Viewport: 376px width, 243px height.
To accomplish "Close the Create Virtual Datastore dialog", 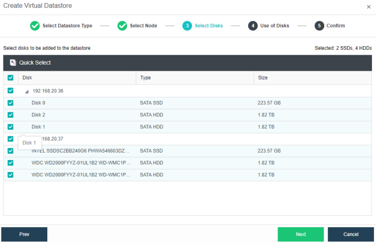I will point(369,7).
